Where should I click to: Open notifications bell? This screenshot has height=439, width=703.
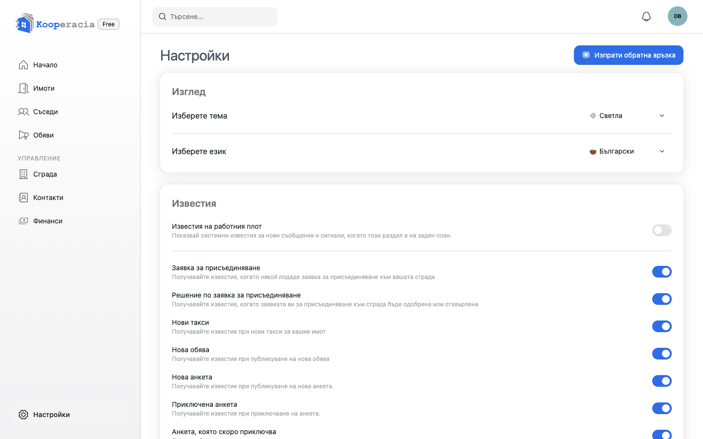(646, 17)
